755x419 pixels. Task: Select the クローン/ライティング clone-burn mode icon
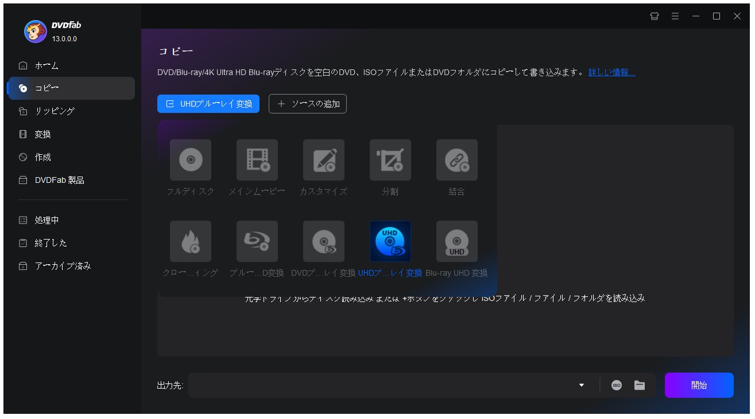pos(191,241)
